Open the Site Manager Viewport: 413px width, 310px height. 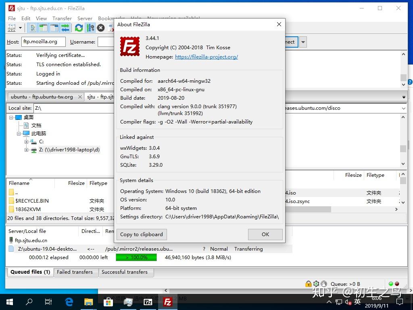pos(11,28)
